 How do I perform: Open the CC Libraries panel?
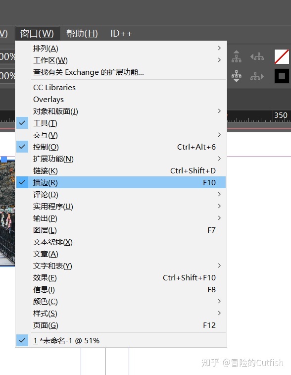(121, 88)
